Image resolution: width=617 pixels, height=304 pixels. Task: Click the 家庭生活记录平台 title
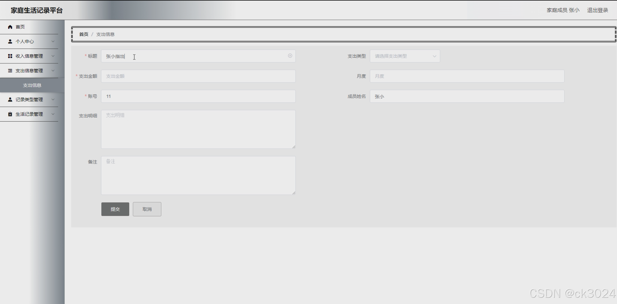[37, 10]
